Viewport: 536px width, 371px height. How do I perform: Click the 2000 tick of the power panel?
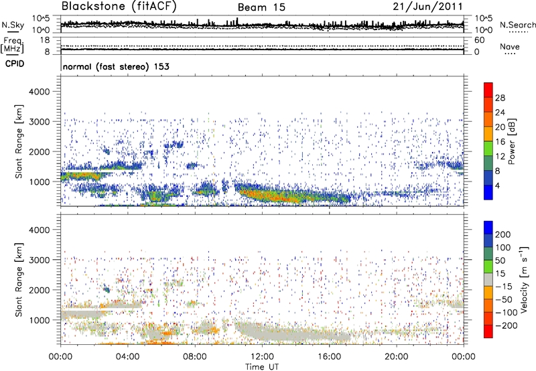coord(39,151)
